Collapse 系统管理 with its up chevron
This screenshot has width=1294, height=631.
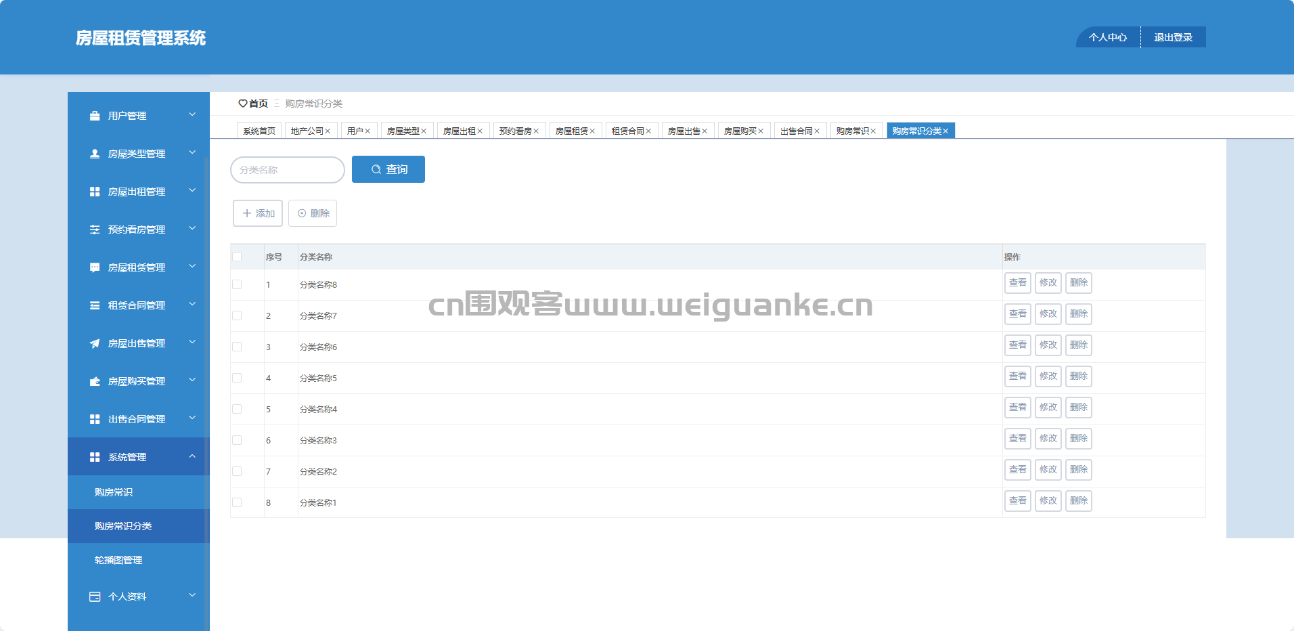tap(192, 456)
